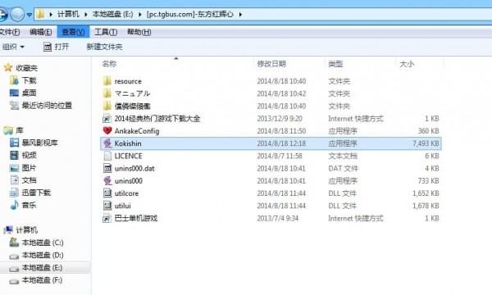Click the type text DAT 文件
The width and height of the screenshot is (492, 295).
[x=343, y=168]
